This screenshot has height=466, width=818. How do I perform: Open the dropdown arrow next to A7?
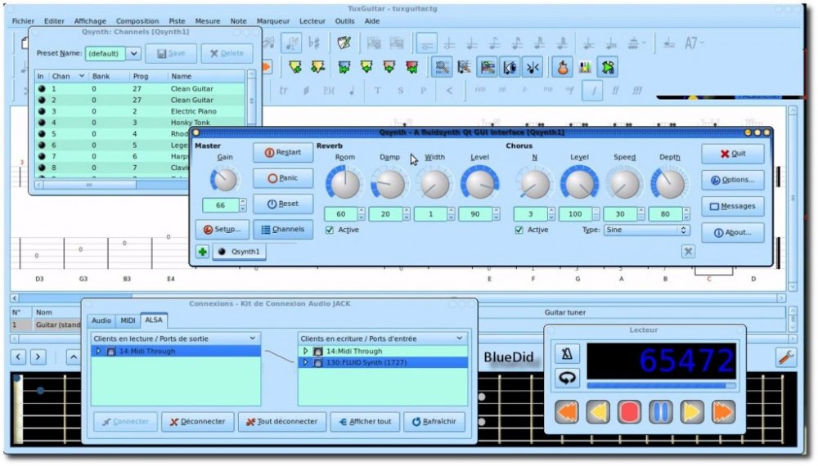[702, 43]
